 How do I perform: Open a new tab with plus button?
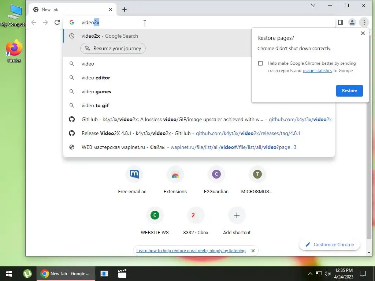[x=125, y=10]
